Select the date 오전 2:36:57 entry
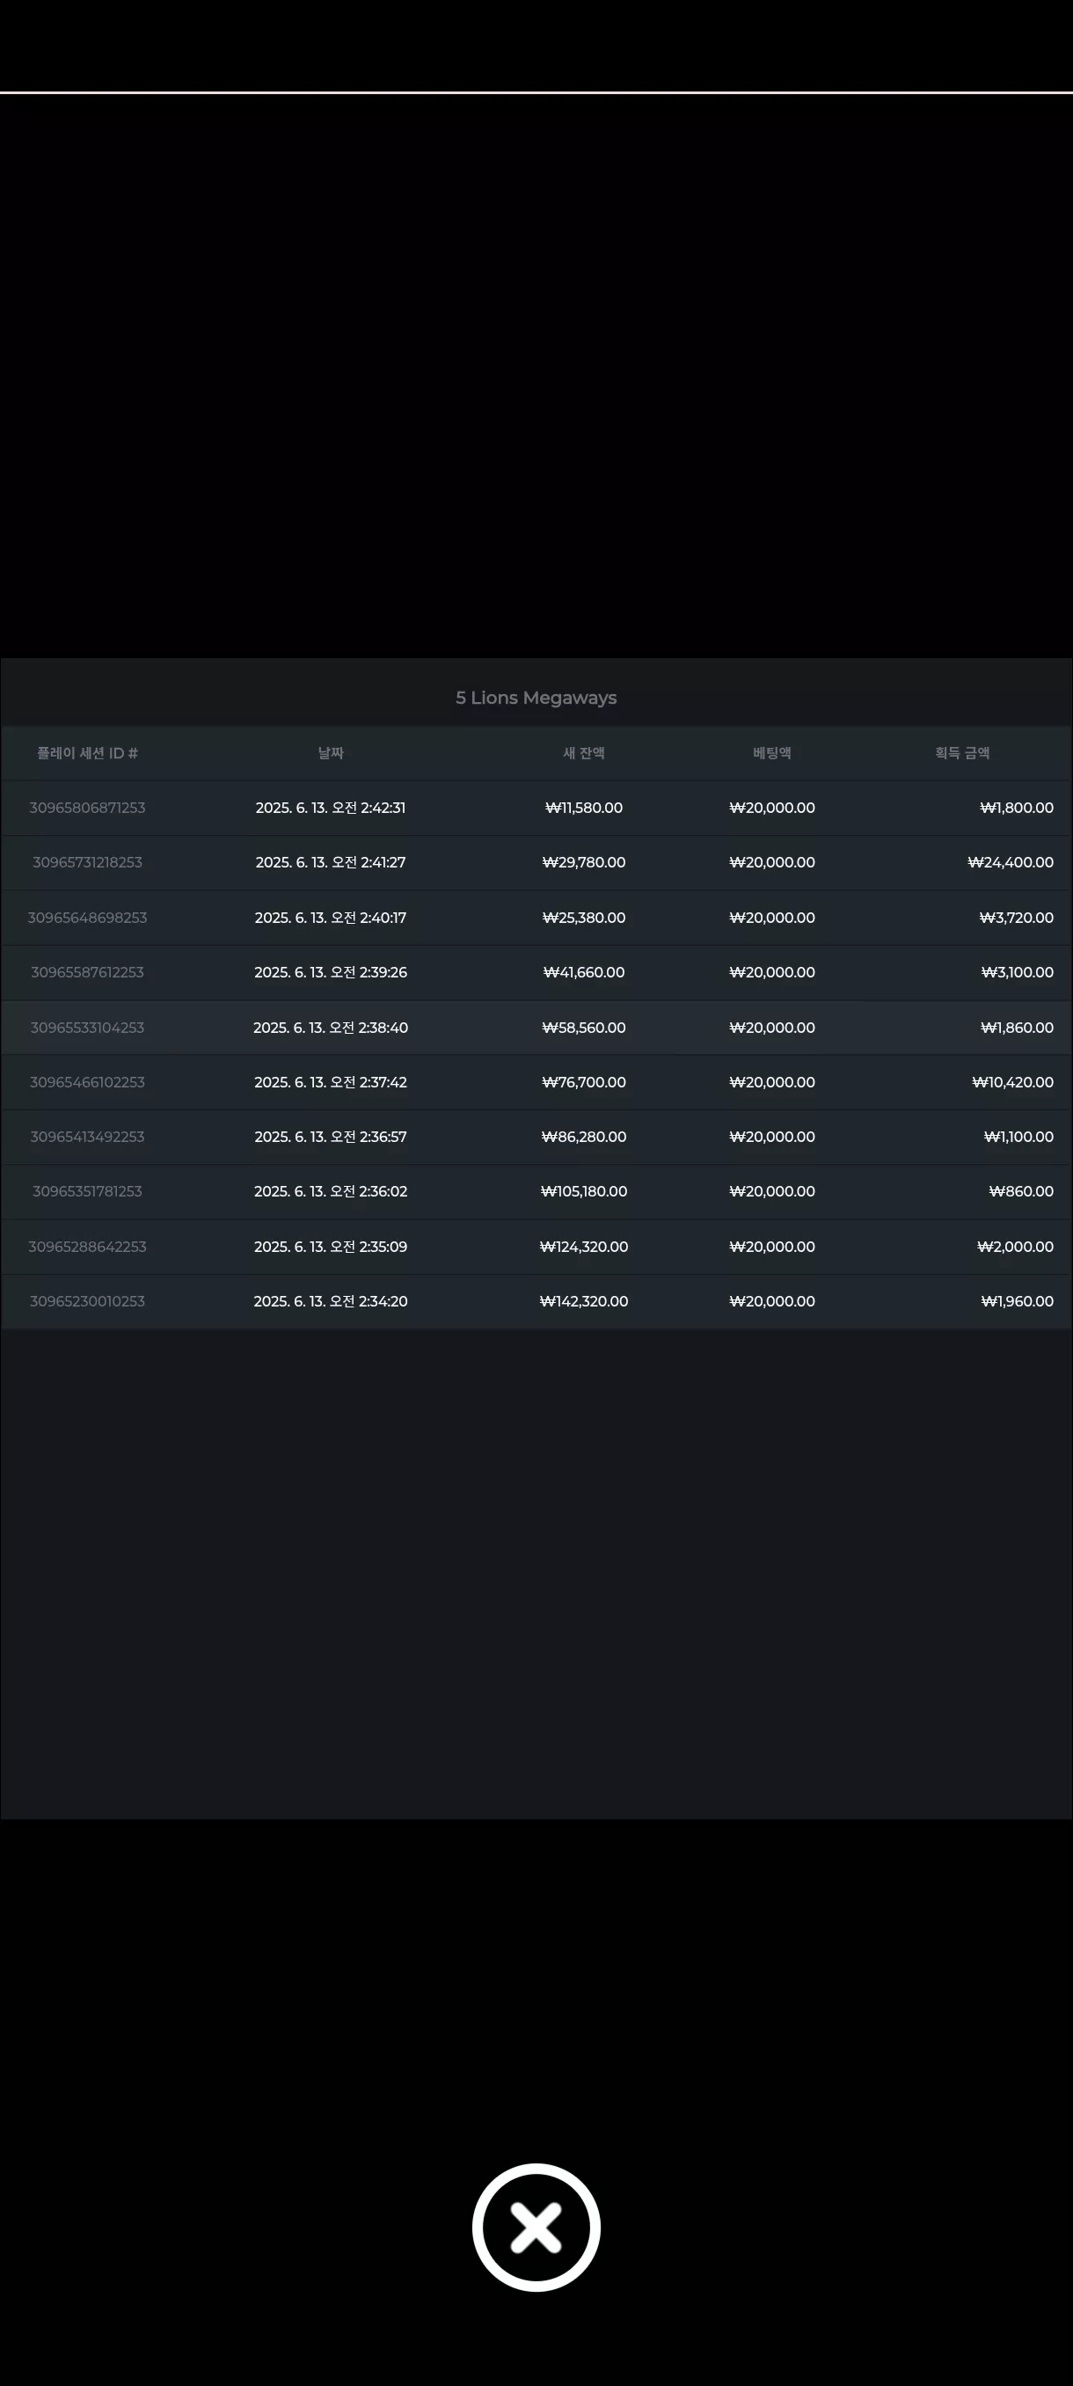This screenshot has width=1073, height=2386. 331,1137
